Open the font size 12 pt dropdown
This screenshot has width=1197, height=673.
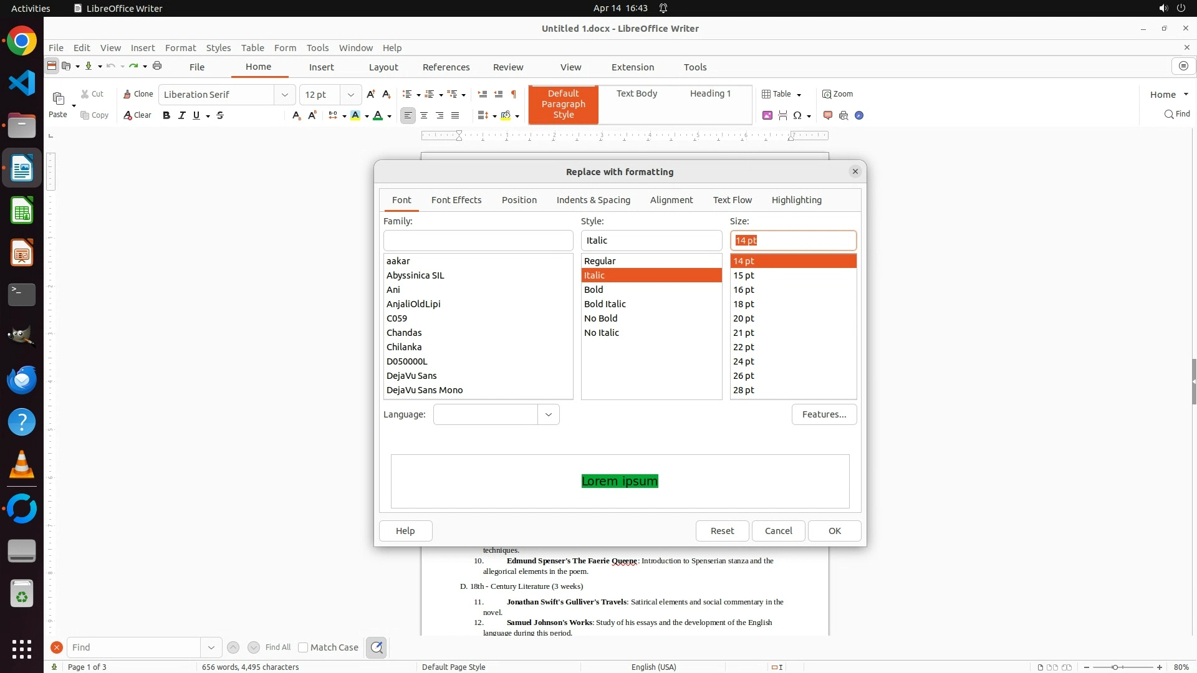point(351,95)
